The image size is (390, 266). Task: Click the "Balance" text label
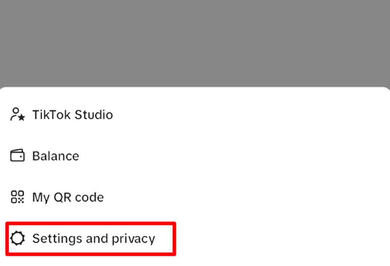56,156
